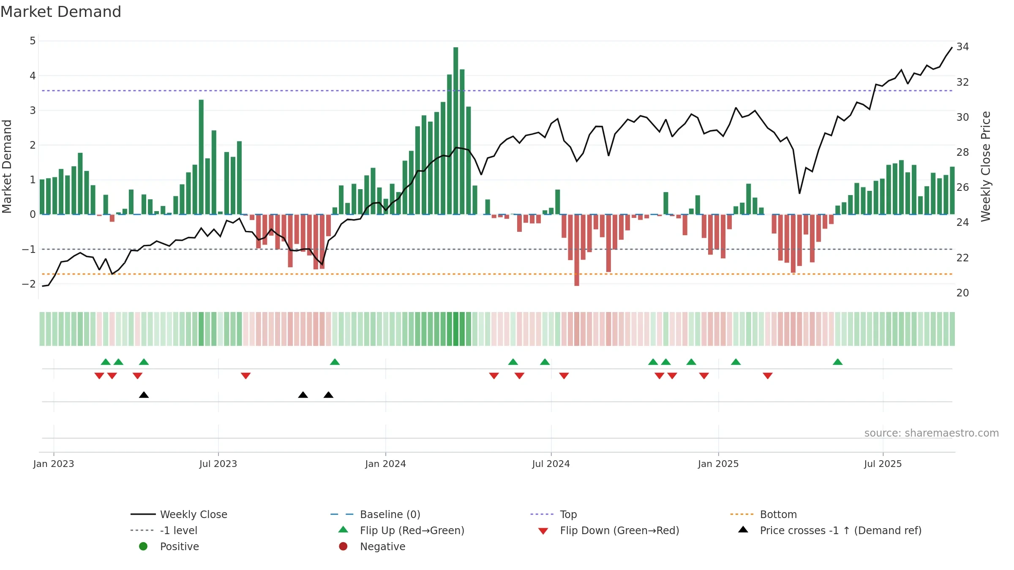Click the Jan 2024 axis label

pyautogui.click(x=385, y=464)
